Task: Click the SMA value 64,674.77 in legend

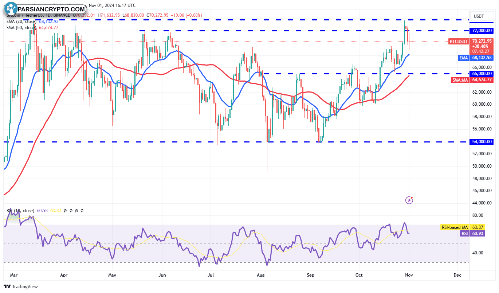Action: click(x=48, y=27)
